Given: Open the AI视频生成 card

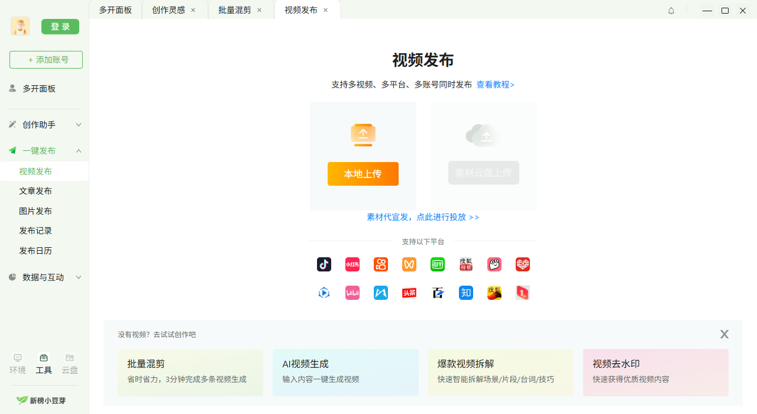Looking at the screenshot, I should (x=345, y=372).
